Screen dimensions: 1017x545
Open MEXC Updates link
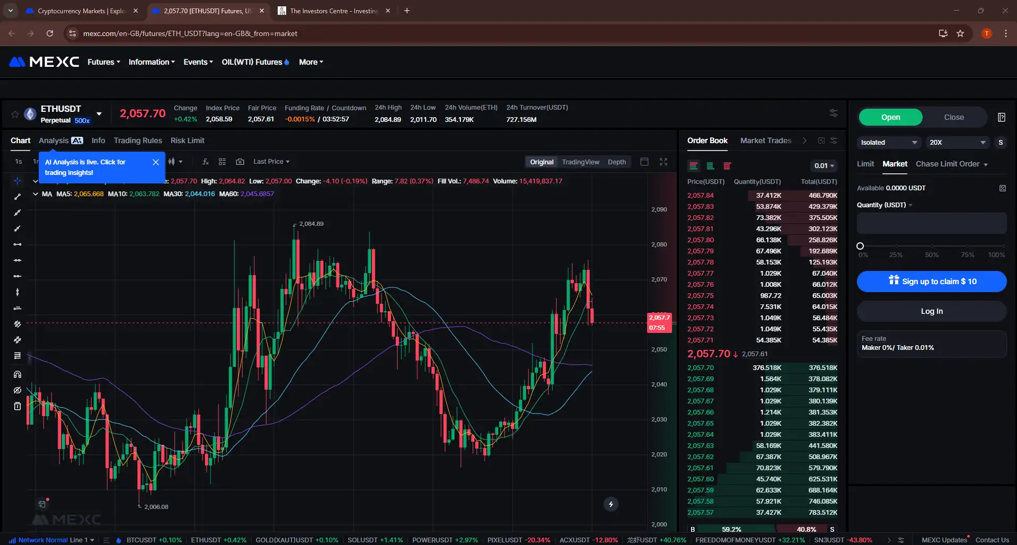pos(944,540)
